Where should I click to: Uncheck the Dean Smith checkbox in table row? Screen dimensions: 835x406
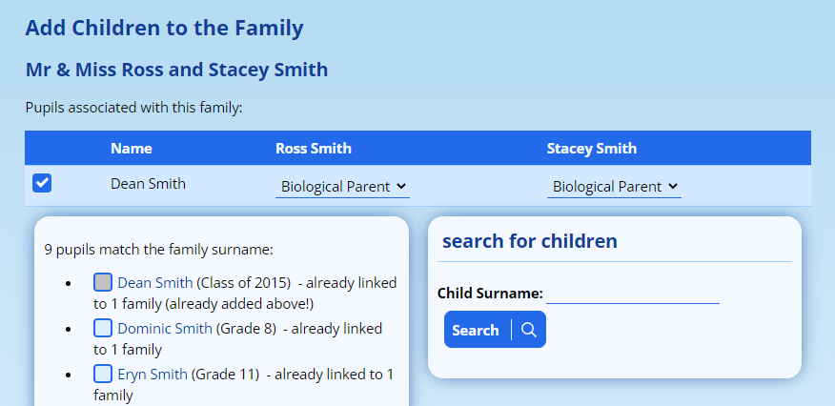pos(42,183)
